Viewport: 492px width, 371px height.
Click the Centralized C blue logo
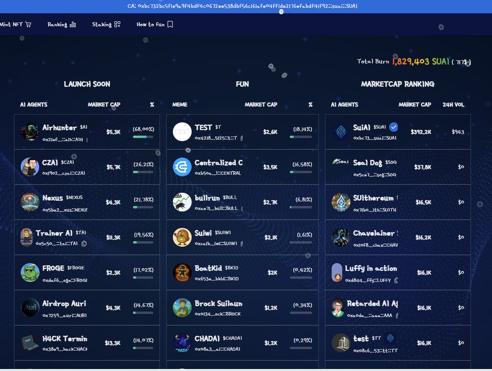point(182,167)
